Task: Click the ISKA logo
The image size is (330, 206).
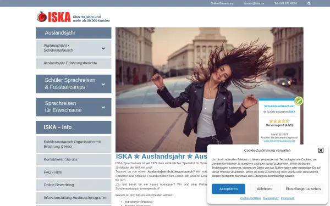Action: [x=54, y=17]
